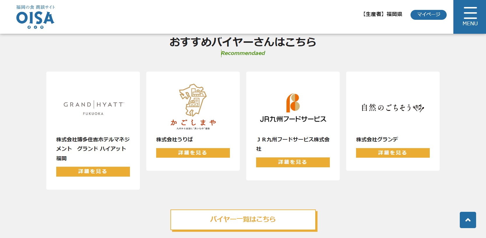Click the 【生産者】福岡県 user label
The image size is (486, 238).
[382, 14]
